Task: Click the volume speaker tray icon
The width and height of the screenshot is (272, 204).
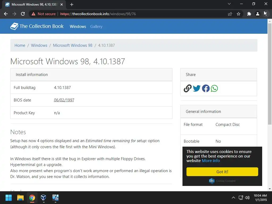Action: coord(247,198)
